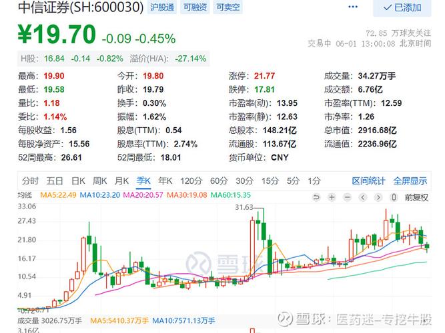
Task: Open the 120分 chart tab
Action: [191, 180]
